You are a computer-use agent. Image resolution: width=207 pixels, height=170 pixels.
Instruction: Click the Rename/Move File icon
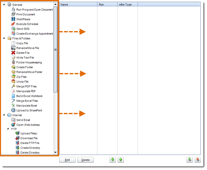pos(13,48)
